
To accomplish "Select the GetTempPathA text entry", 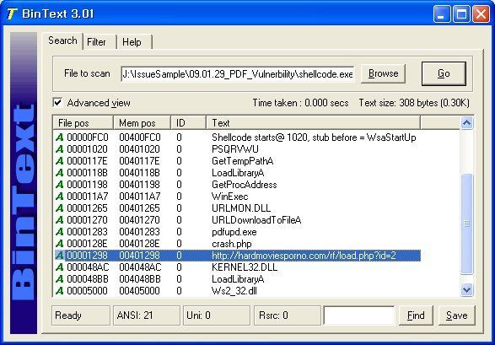I will pyautogui.click(x=243, y=161).
